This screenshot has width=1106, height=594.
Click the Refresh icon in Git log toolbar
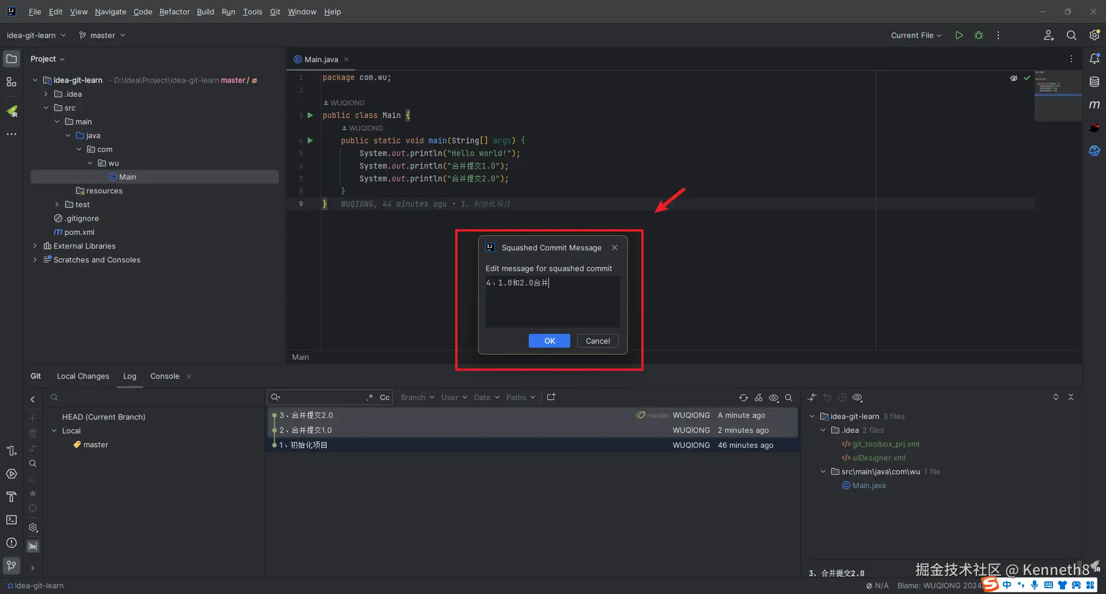pyautogui.click(x=744, y=398)
